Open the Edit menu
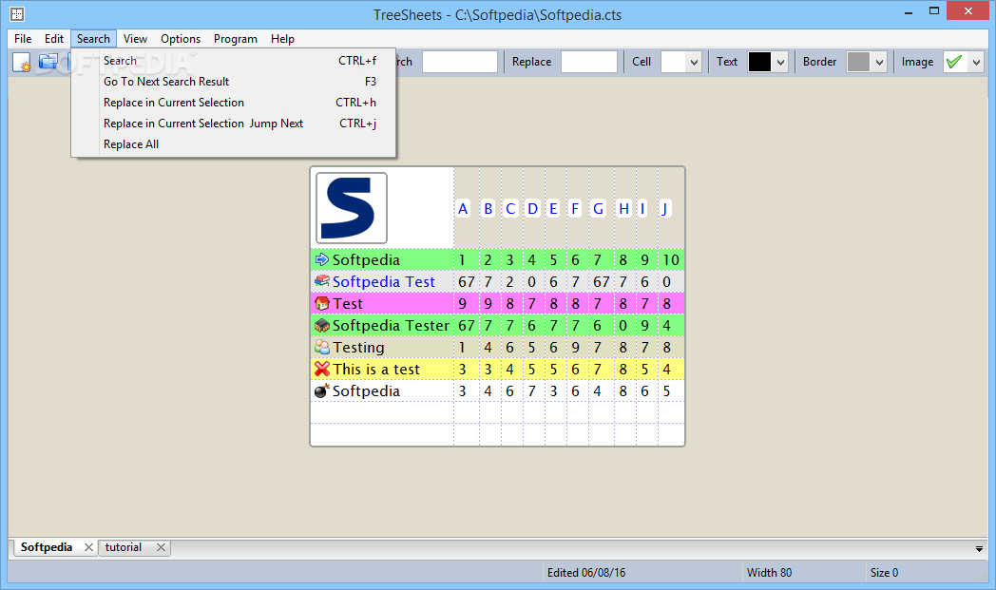The height and width of the screenshot is (590, 996). [54, 39]
